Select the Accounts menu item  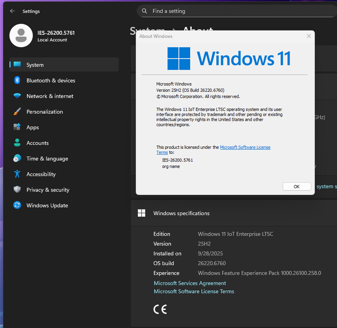[x=64, y=143]
